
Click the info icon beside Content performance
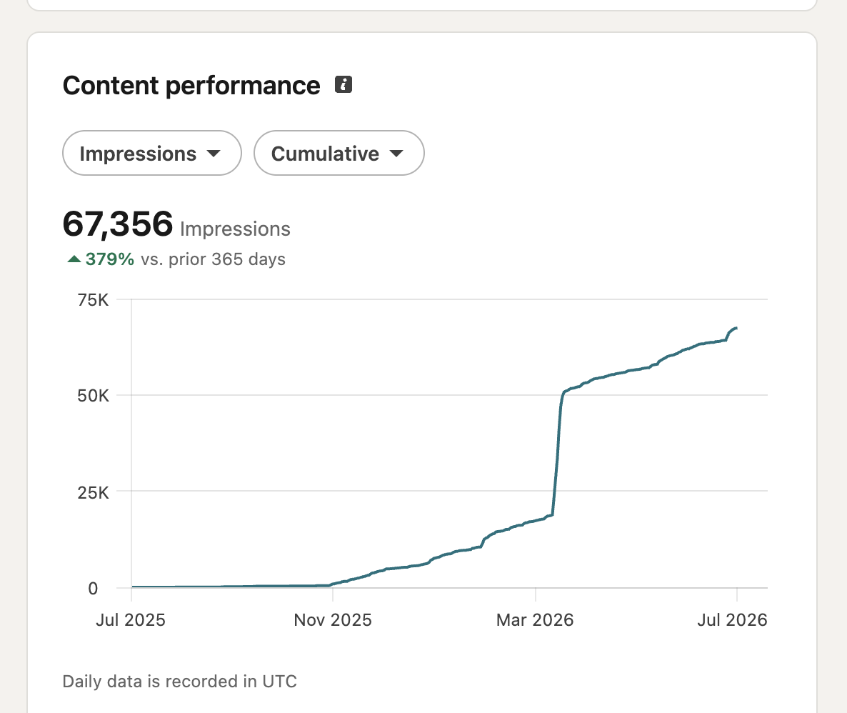(344, 84)
